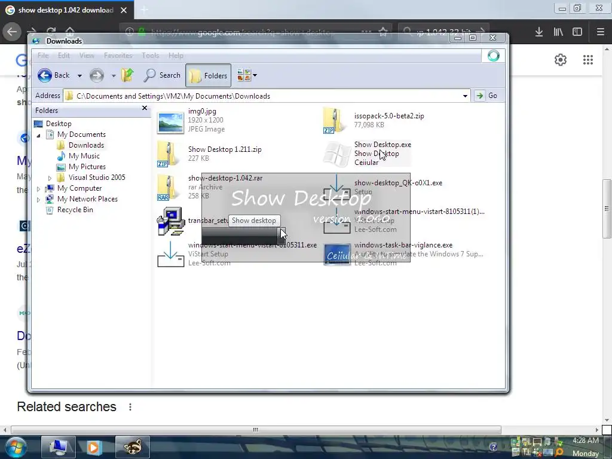Select Visual Studio 2005 folder in tree
The width and height of the screenshot is (612, 459).
[97, 177]
